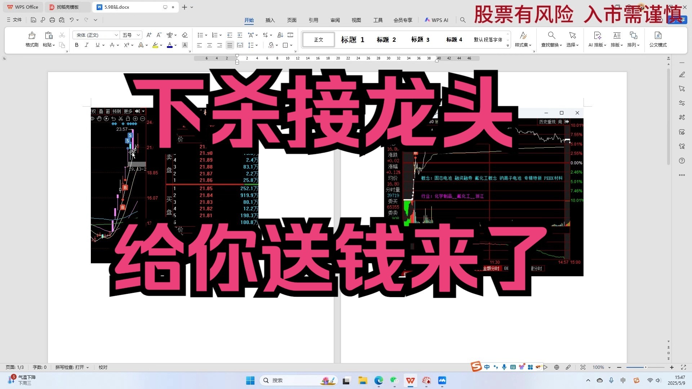692x389 pixels.
Task: Click the Sort (A-Z) icon
Action: coord(280,35)
